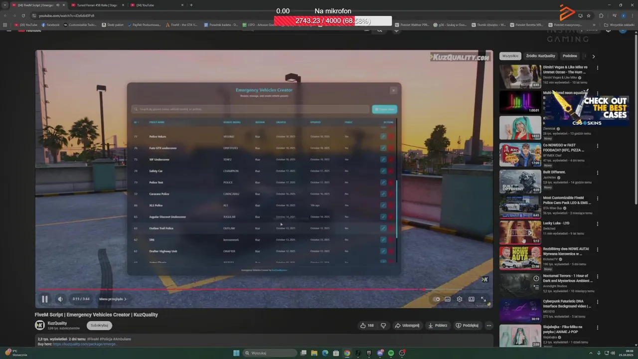Open options for the 'Built Different.' video

[x=598, y=173]
